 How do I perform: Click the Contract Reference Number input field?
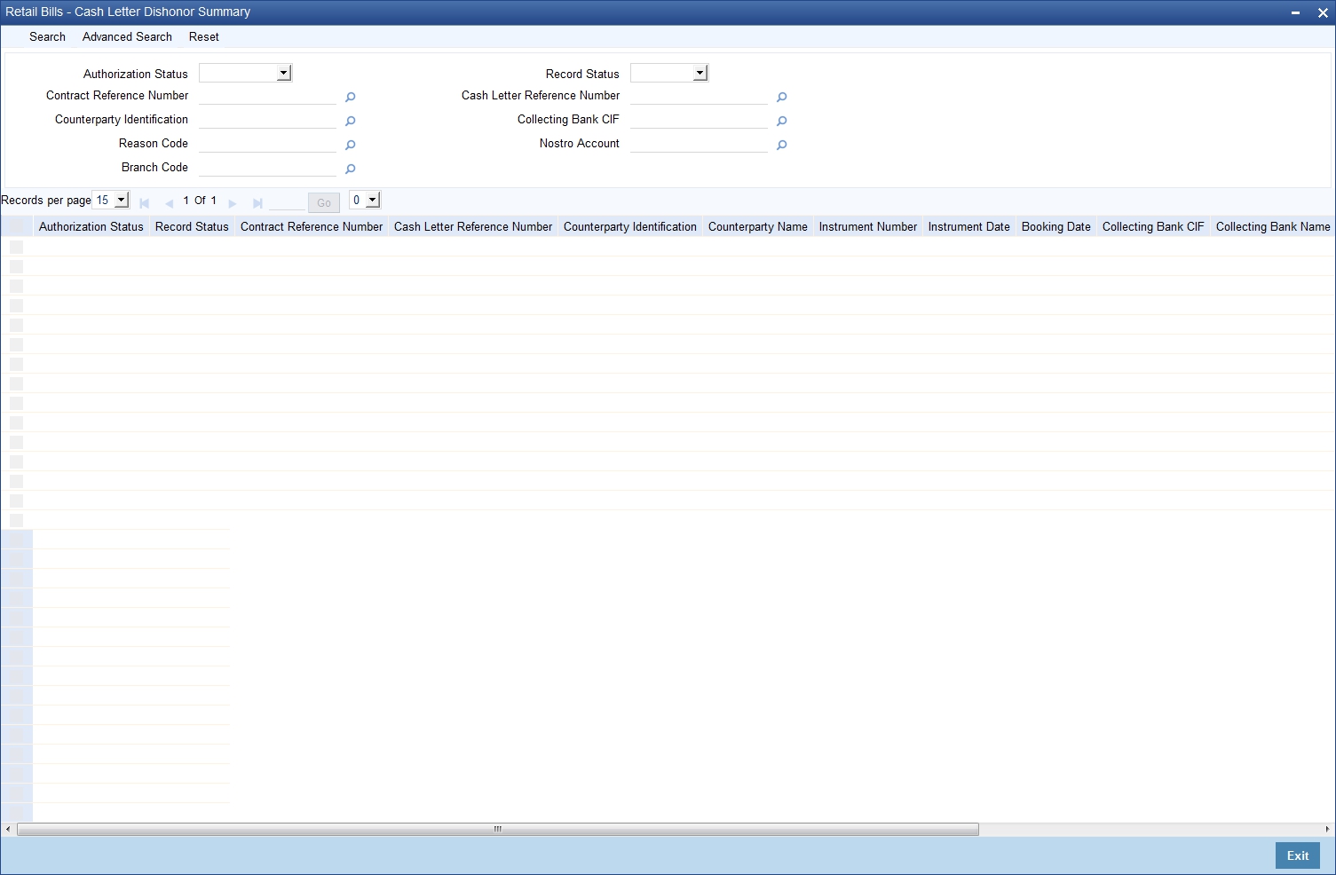pyautogui.click(x=267, y=96)
